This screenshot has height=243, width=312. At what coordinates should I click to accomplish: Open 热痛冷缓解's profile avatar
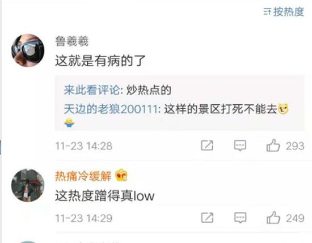[x=28, y=185]
